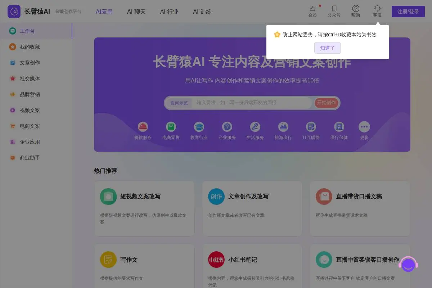The width and height of the screenshot is (432, 288).
Task: Open 工作台 in the sidebar
Action: 36,31
